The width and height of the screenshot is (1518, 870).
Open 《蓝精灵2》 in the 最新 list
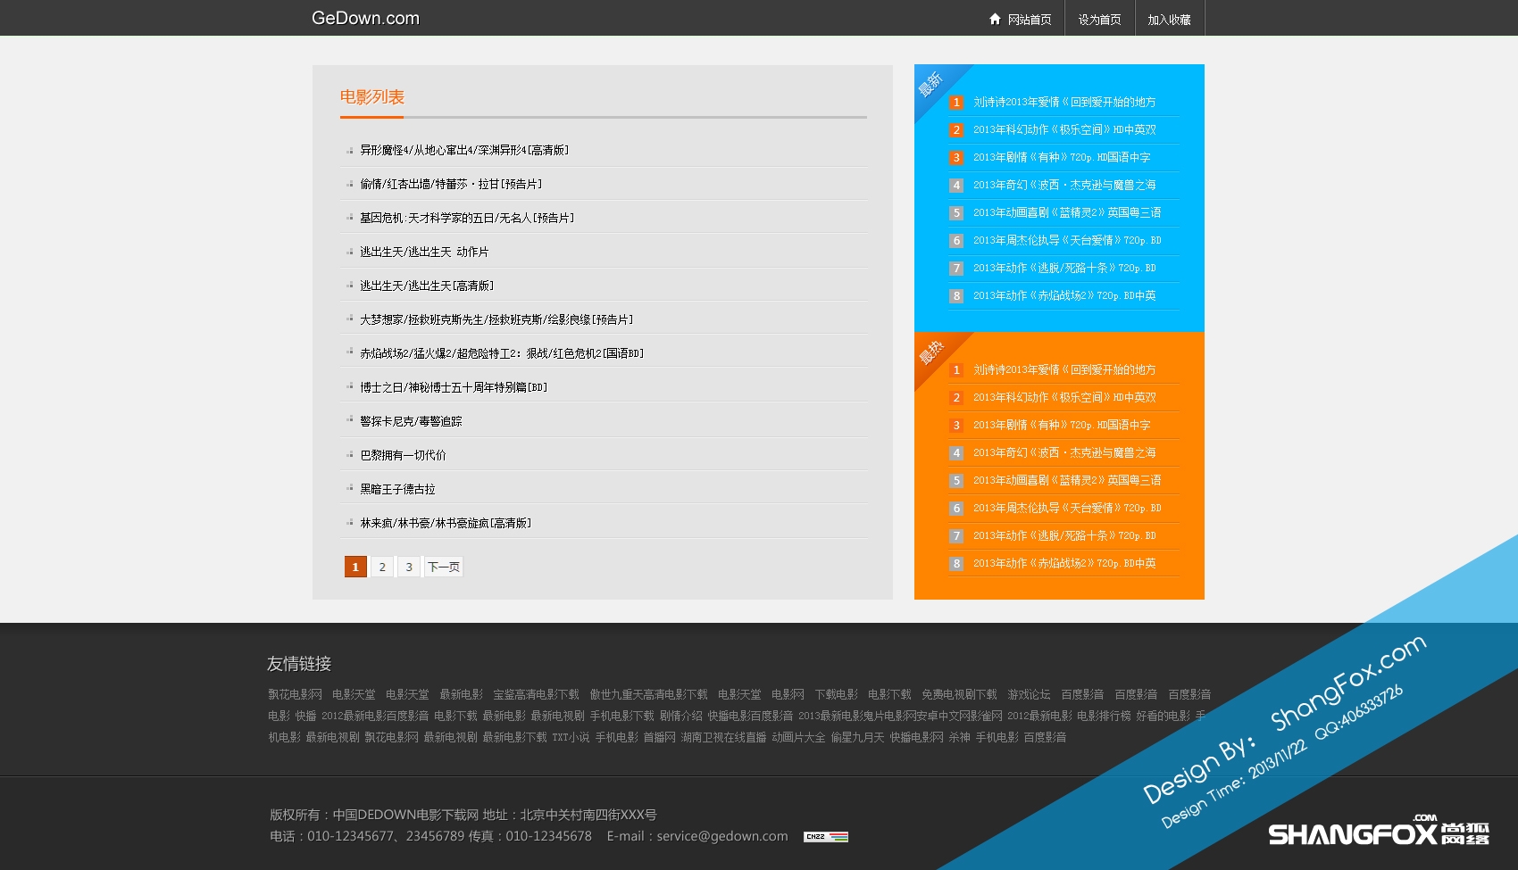click(x=1067, y=213)
